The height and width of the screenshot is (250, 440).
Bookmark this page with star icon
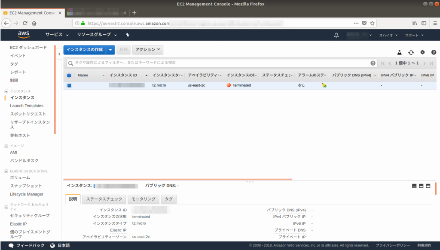pyautogui.click(x=372, y=23)
